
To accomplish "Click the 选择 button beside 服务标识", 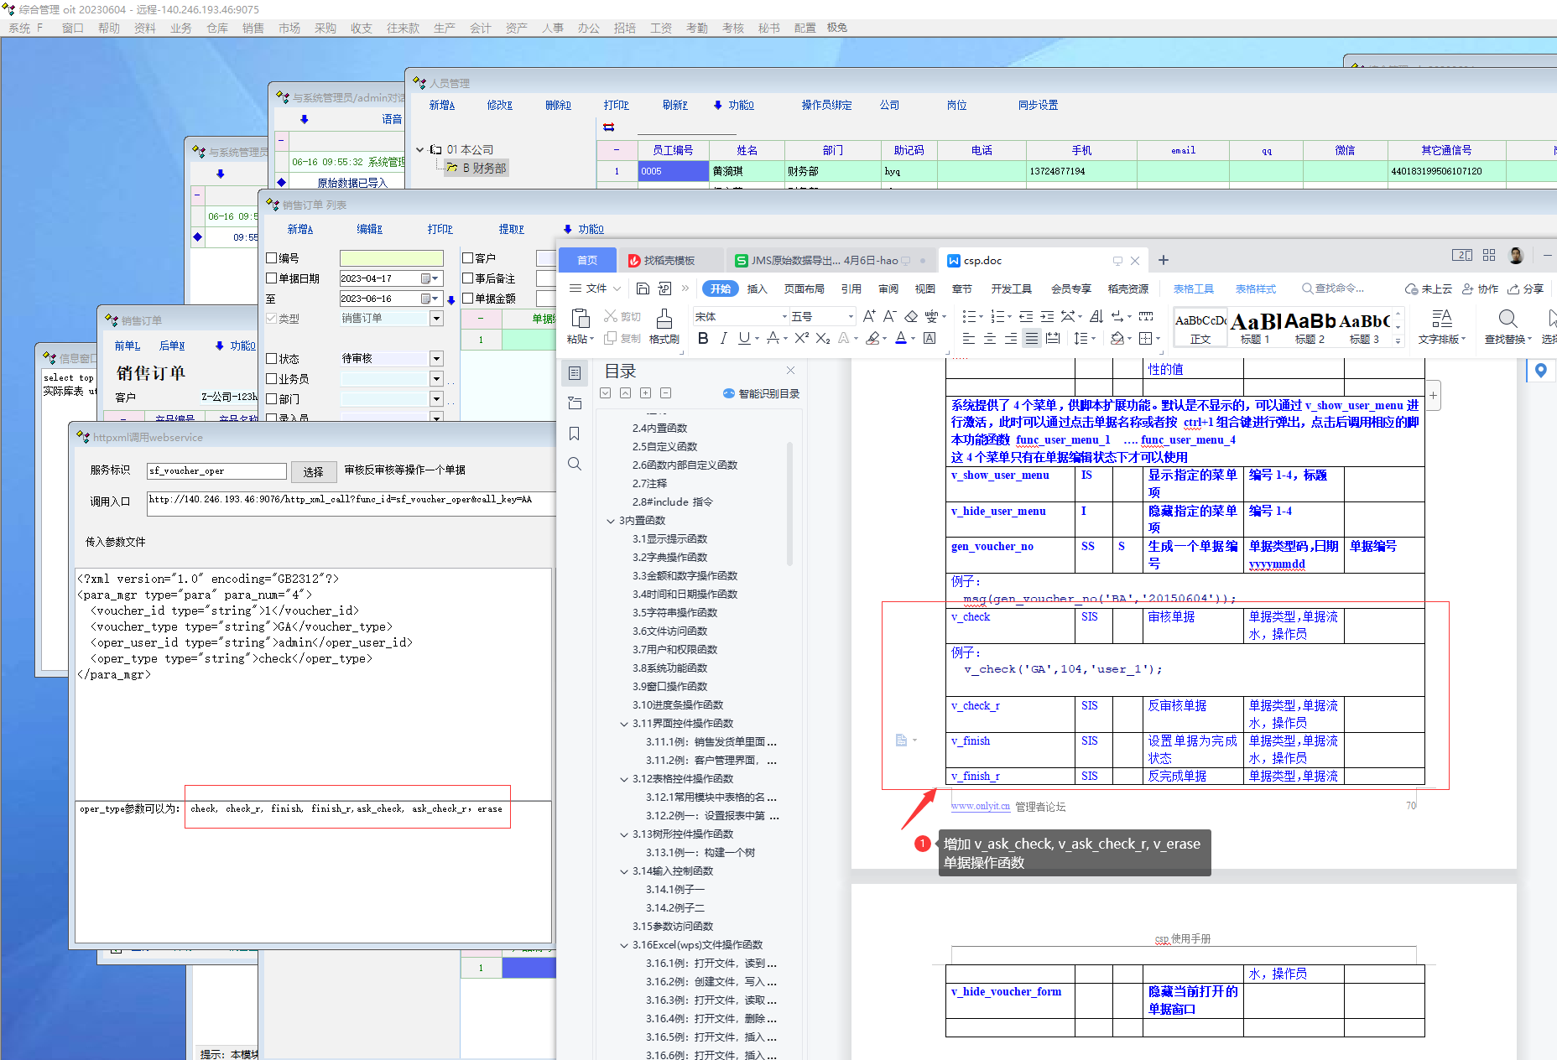I will (x=313, y=472).
